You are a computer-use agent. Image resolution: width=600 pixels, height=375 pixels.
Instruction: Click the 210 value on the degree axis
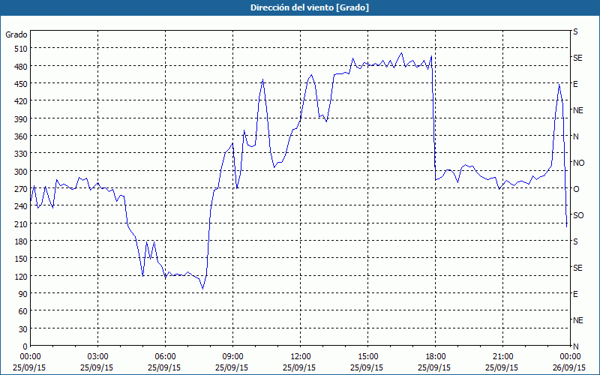[21, 223]
